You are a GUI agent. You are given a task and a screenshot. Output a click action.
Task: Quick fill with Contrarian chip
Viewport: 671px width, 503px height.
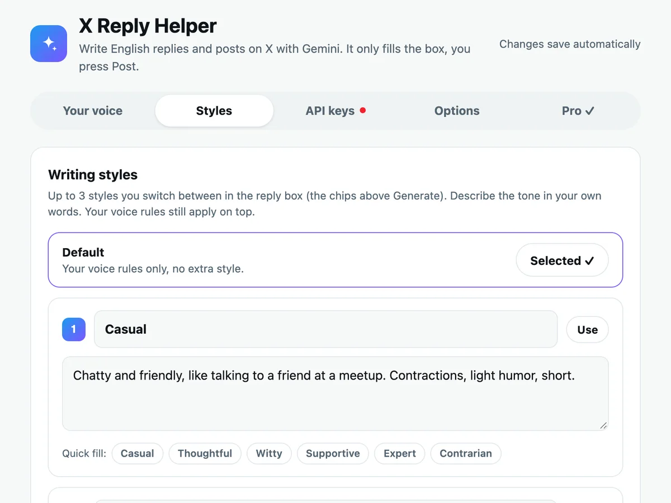(x=466, y=453)
